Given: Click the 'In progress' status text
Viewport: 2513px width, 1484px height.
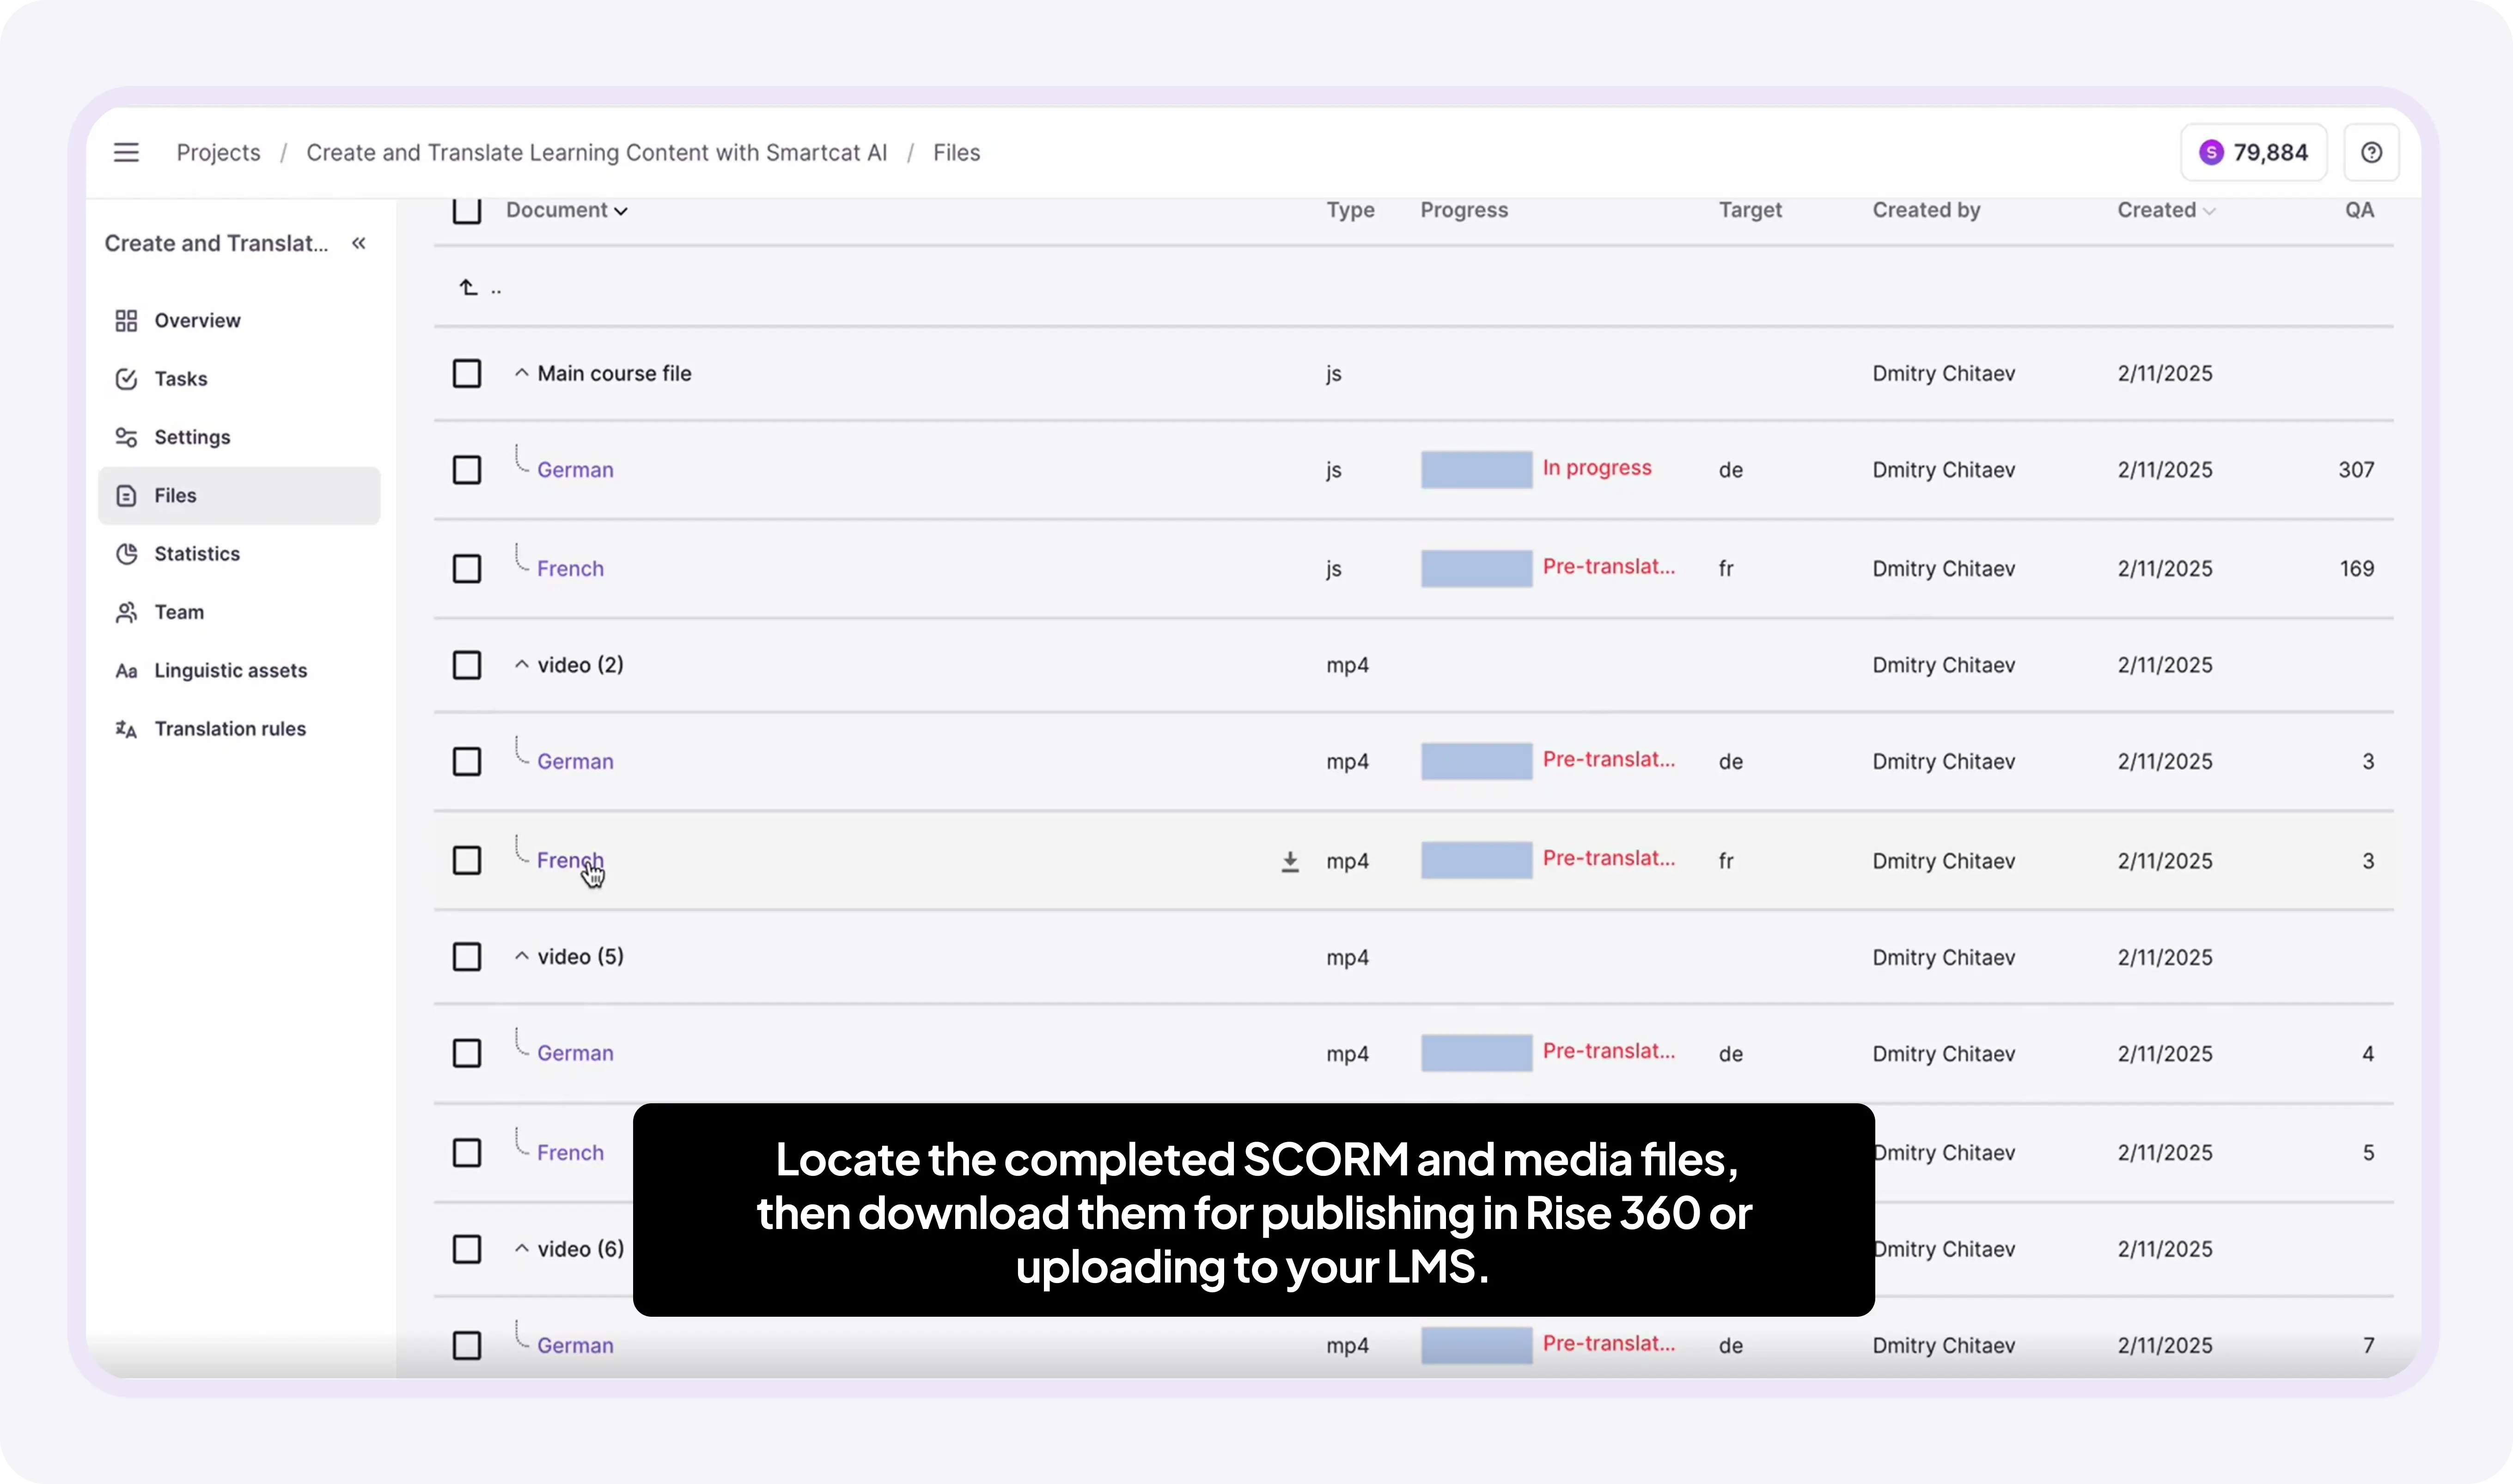Looking at the screenshot, I should [1597, 468].
